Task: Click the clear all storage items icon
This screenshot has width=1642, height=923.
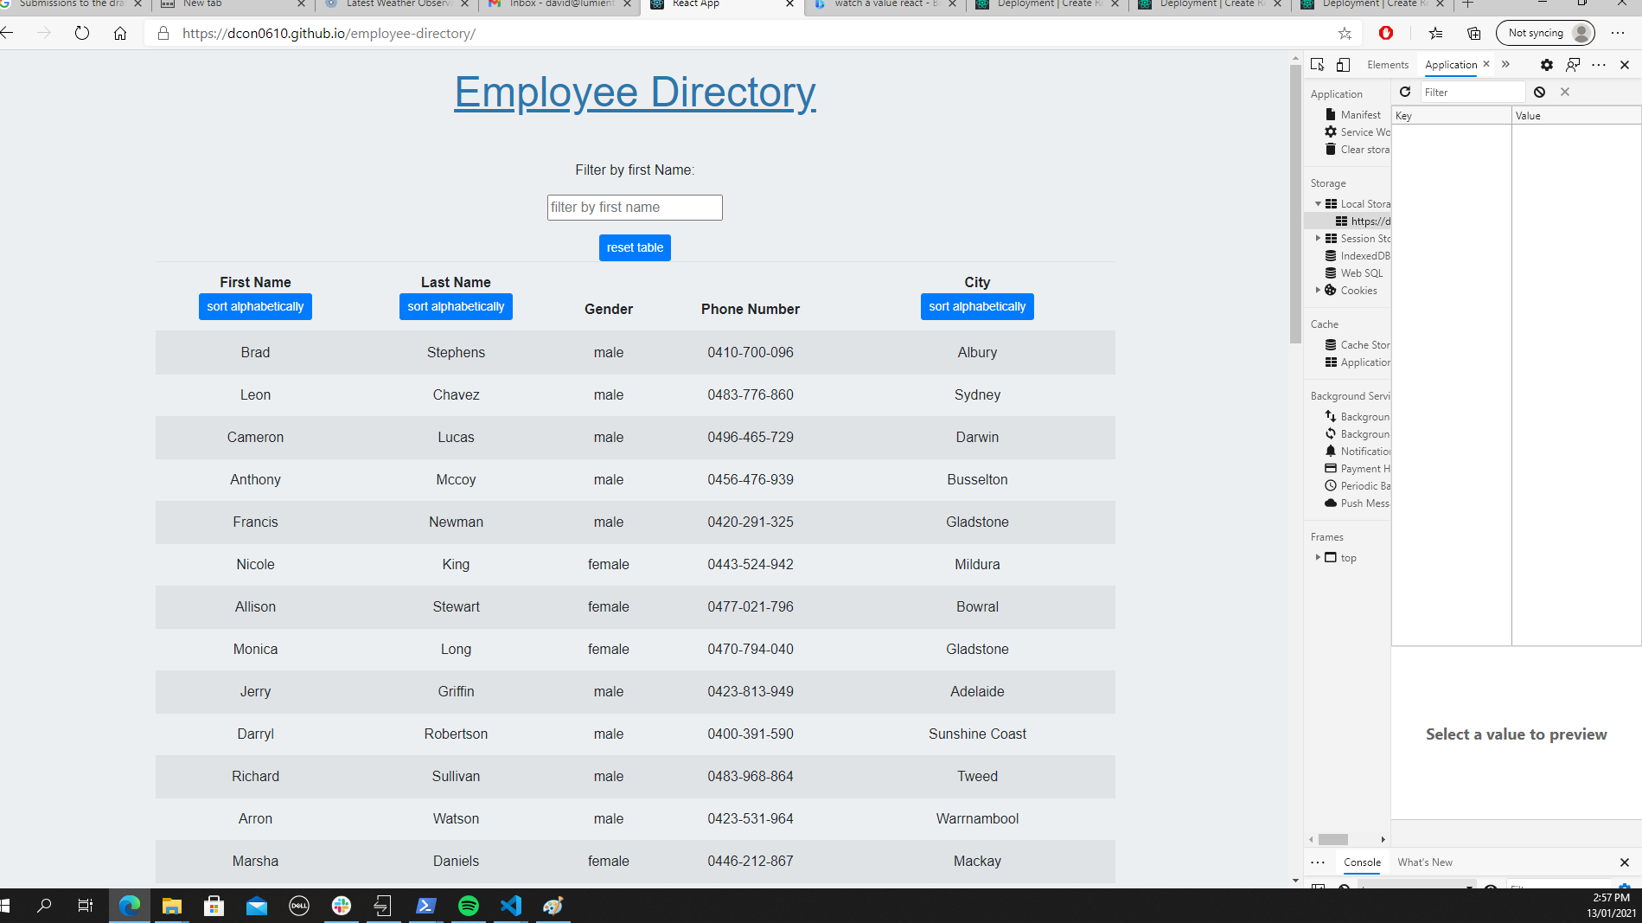Action: coord(1539,92)
